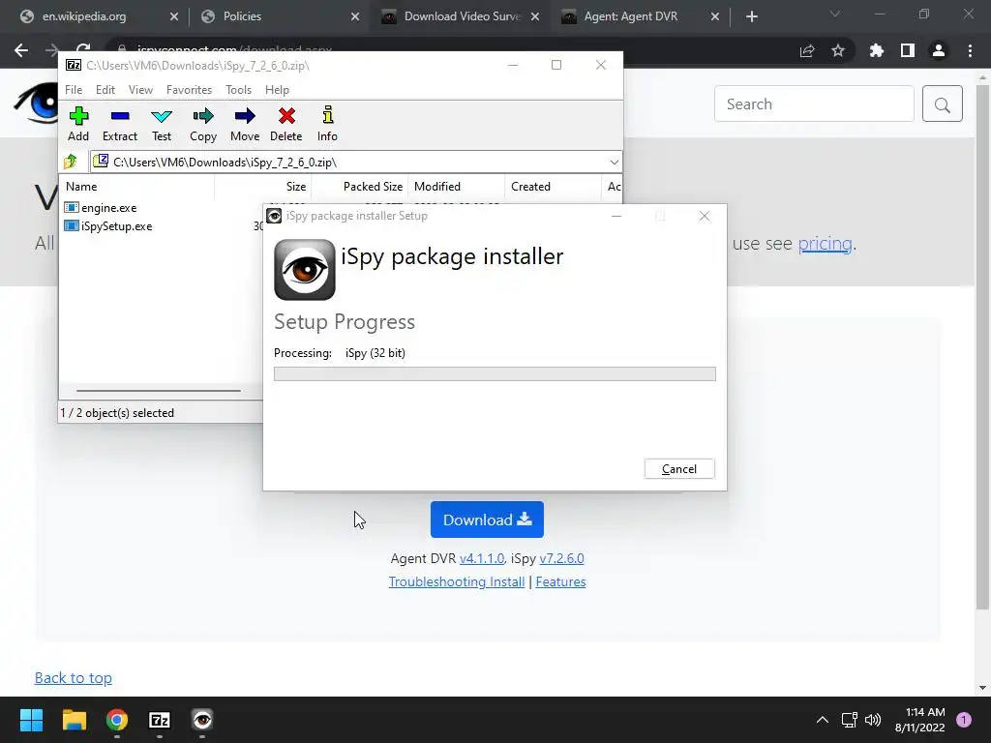
Task: Open the Windows Start menu
Action: pyautogui.click(x=31, y=720)
